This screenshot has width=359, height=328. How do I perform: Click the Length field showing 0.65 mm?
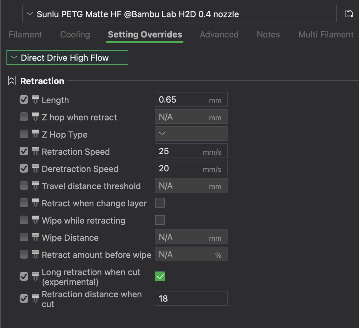(x=191, y=100)
